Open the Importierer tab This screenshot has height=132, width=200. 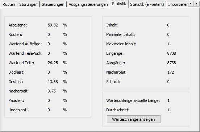178,4
